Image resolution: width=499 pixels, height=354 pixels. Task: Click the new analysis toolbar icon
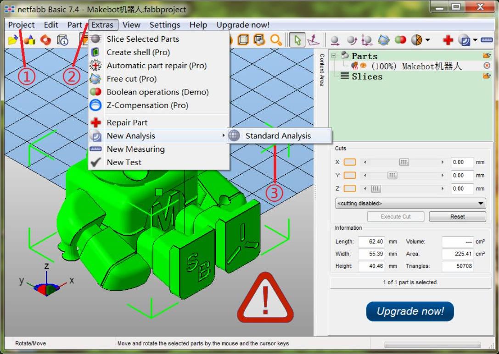464,40
